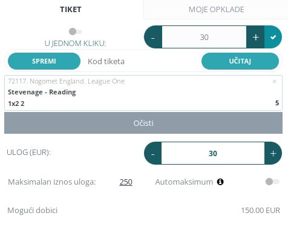
Task: Decrease the ULOG (EUR) stake with minus
Action: pyautogui.click(x=153, y=153)
